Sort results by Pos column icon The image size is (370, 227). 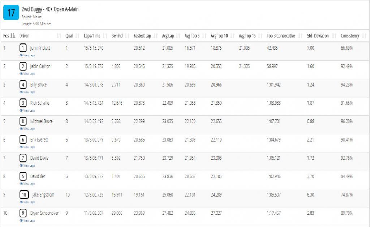click(x=13, y=36)
